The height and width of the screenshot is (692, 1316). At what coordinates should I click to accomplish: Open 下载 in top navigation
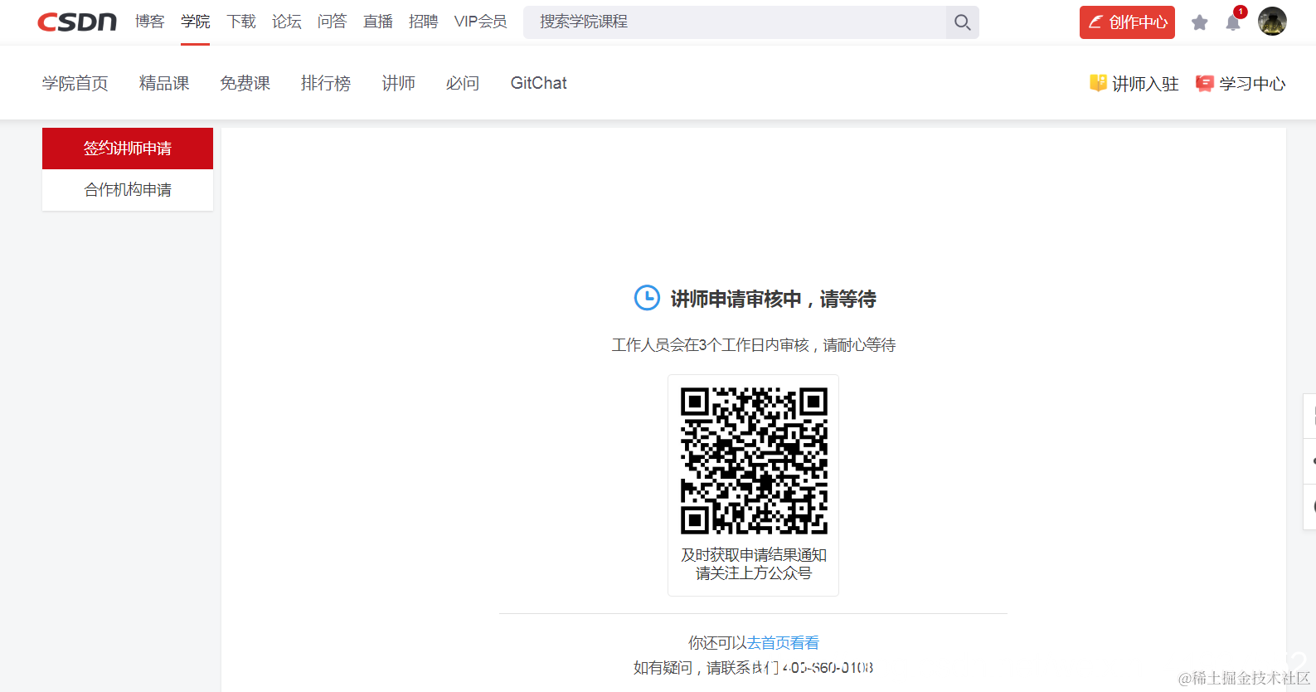click(x=241, y=22)
